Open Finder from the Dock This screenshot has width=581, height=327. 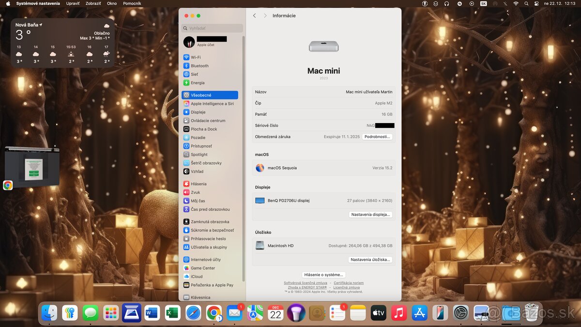49,313
